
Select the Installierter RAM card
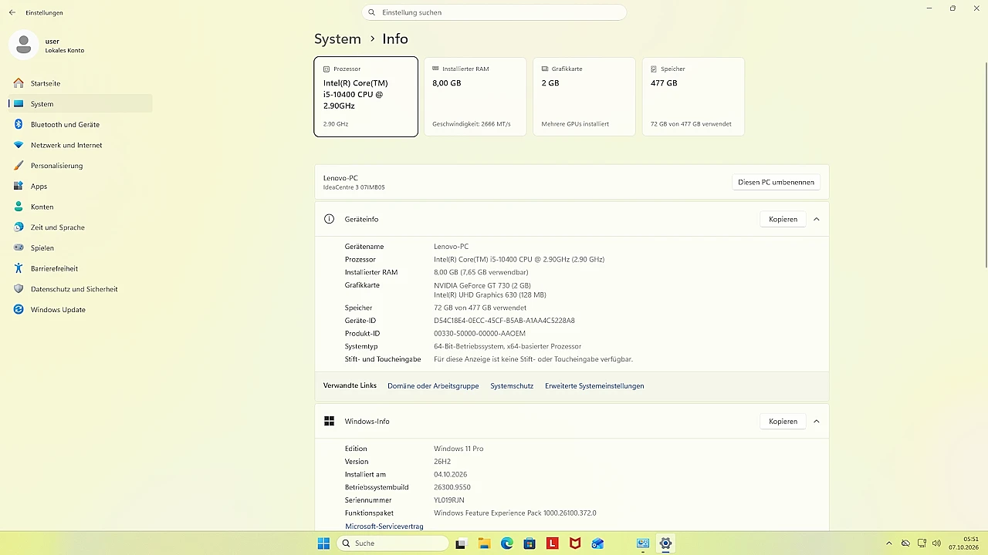point(475,96)
